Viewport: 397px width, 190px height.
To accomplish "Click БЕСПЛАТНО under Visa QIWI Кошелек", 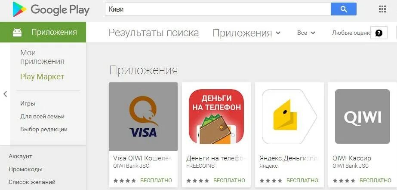I will 156,181.
